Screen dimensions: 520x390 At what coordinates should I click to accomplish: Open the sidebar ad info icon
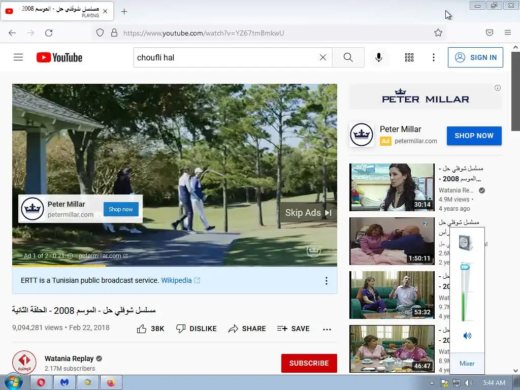click(498, 88)
